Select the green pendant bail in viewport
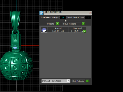Viewport: 123px width, 92px height. (15, 22)
